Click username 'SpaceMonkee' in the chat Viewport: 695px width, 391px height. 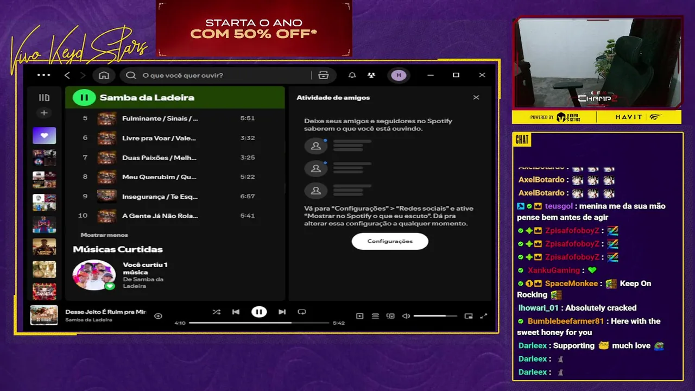pos(571,283)
